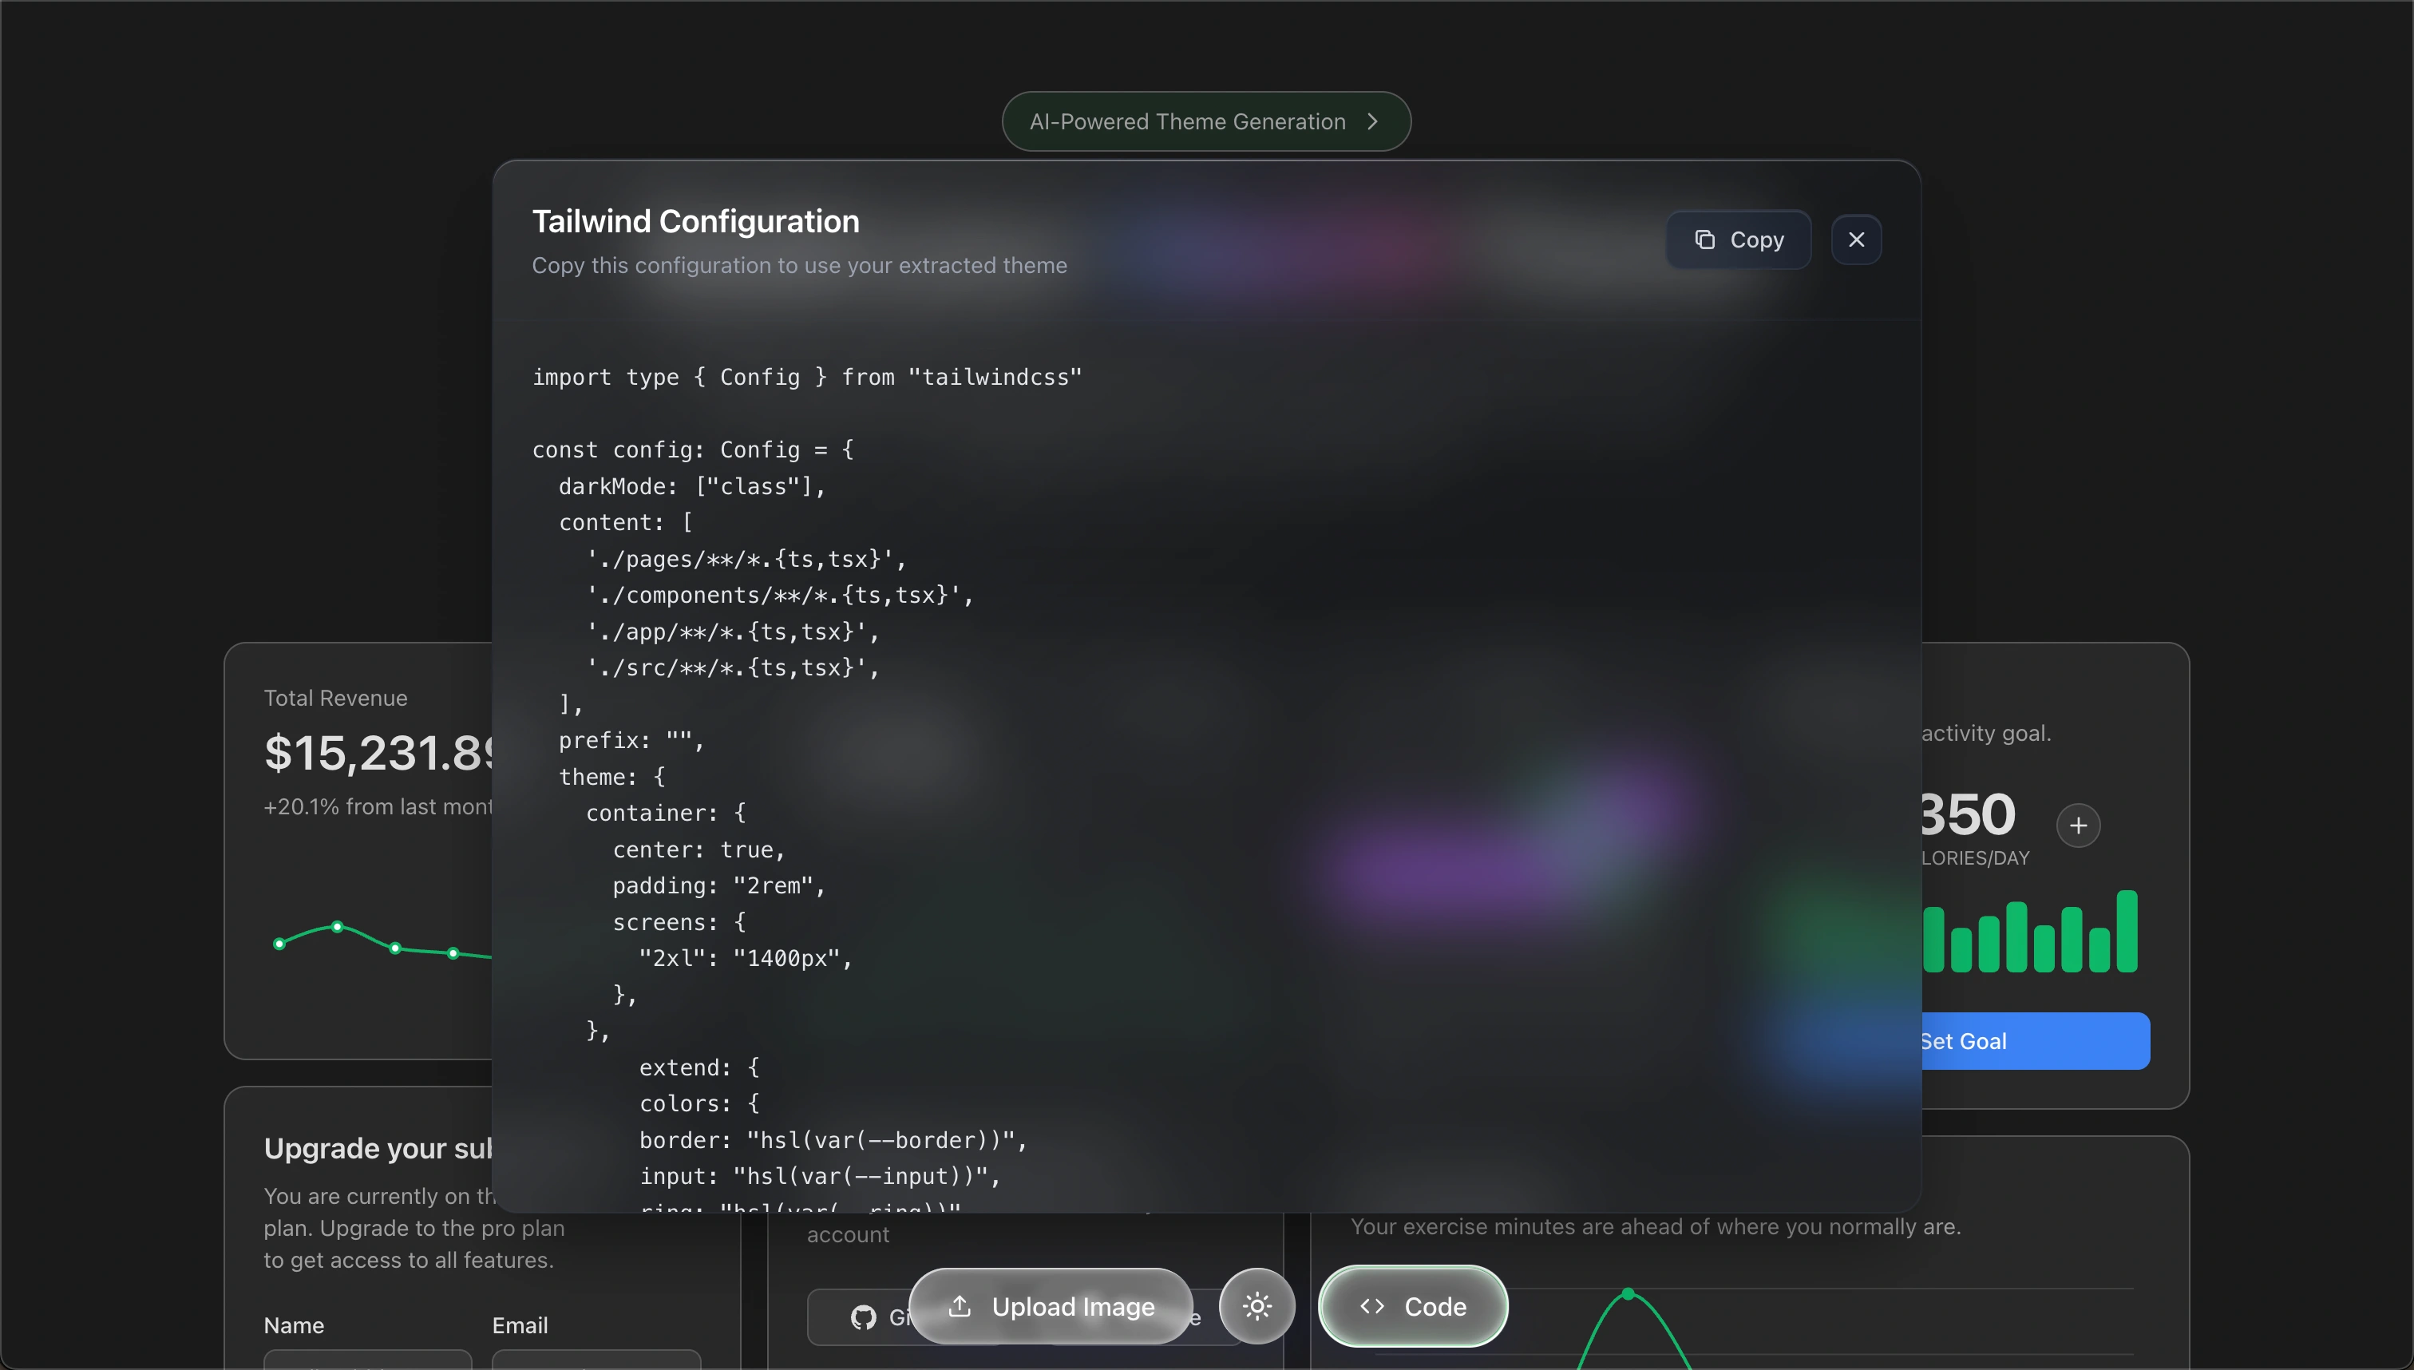Click the Email input field

(596, 1360)
